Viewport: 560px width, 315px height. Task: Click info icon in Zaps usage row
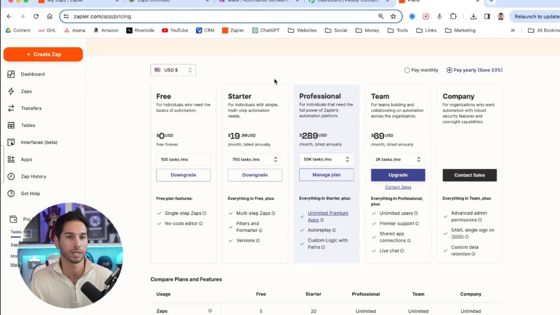pyautogui.click(x=210, y=311)
